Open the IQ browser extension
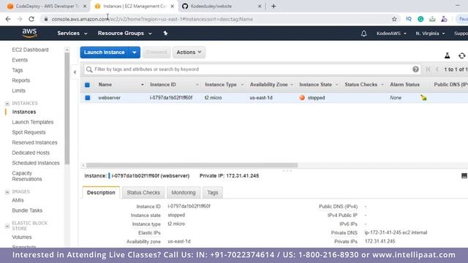Screen dimensions: 468x263 409,19
